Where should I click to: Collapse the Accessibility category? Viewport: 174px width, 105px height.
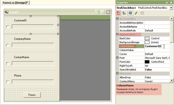coord(117,19)
